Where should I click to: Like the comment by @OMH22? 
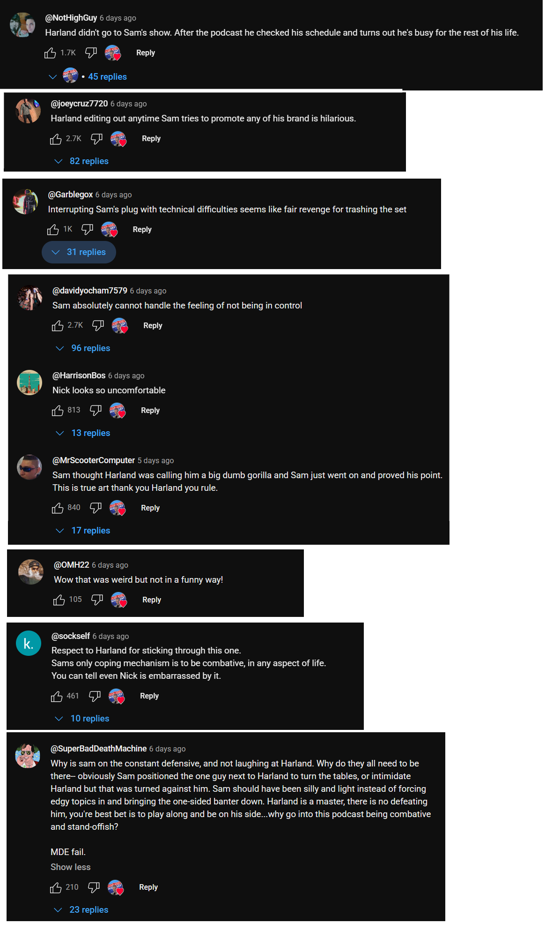pyautogui.click(x=59, y=600)
